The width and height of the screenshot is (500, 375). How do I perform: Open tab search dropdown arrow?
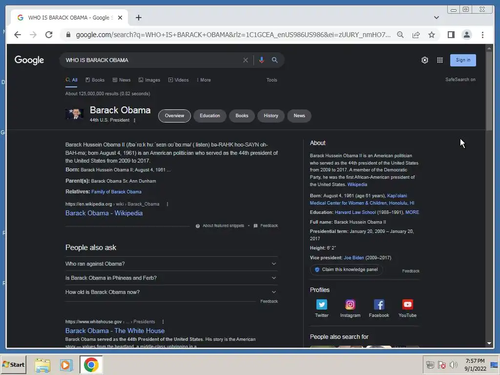(436, 18)
